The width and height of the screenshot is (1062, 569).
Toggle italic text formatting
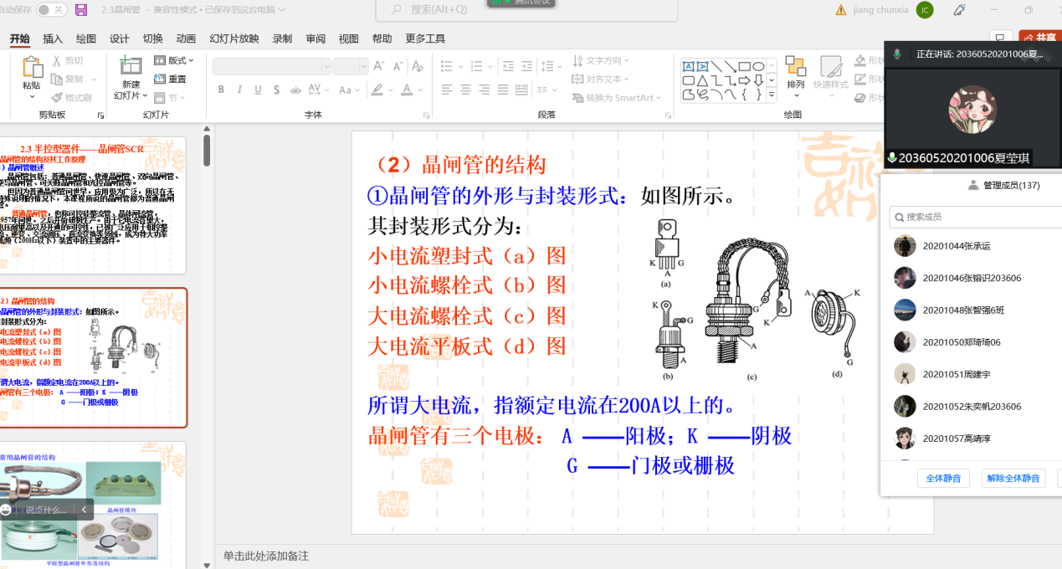[x=239, y=90]
